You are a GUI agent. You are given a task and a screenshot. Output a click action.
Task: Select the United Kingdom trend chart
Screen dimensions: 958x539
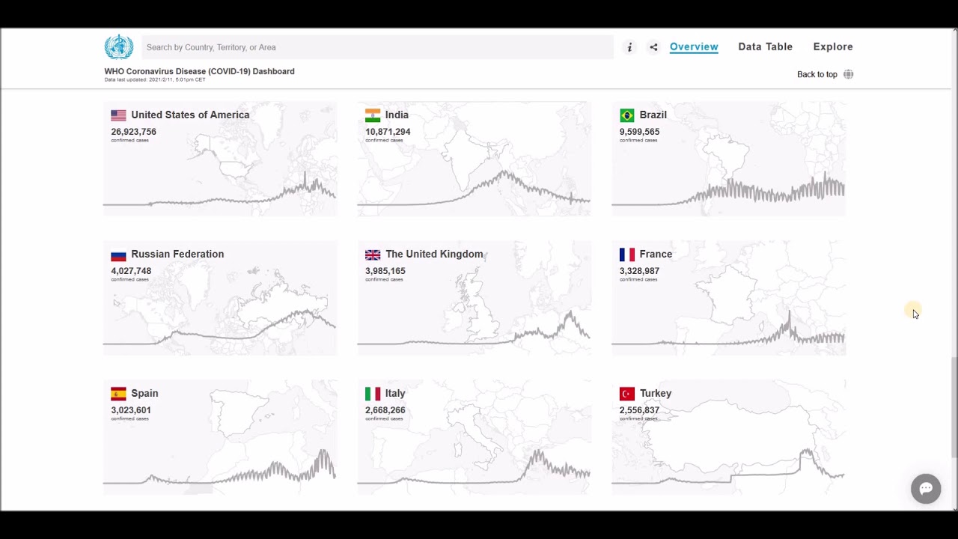click(475, 328)
